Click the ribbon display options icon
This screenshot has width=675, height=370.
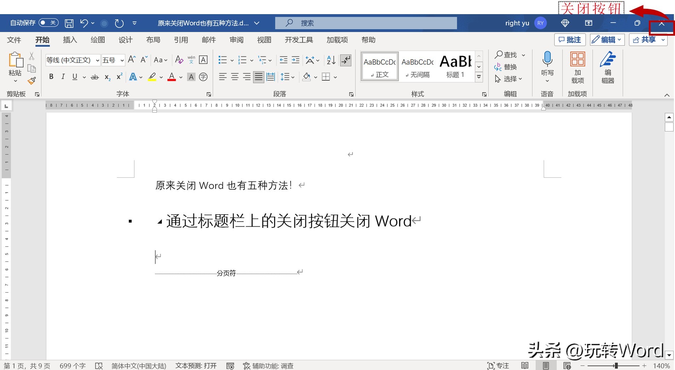[x=589, y=23]
